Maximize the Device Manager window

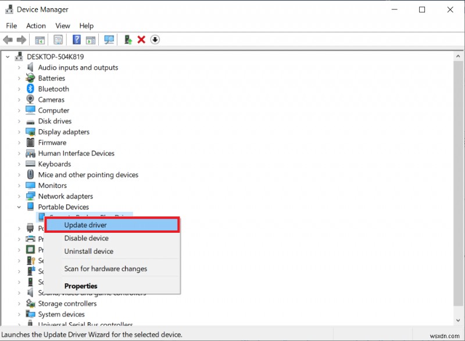pyautogui.click(x=422, y=9)
